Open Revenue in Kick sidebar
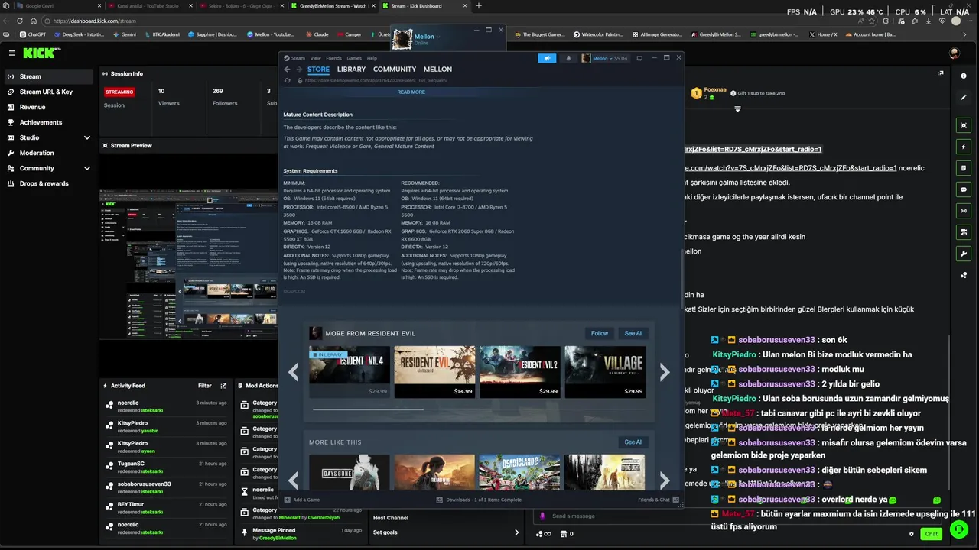Image resolution: width=979 pixels, height=550 pixels. 48,107
